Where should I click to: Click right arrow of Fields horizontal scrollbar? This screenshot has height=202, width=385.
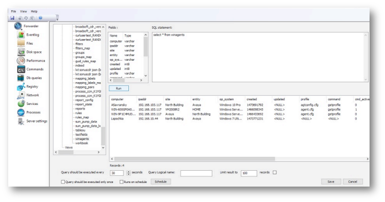141,80
